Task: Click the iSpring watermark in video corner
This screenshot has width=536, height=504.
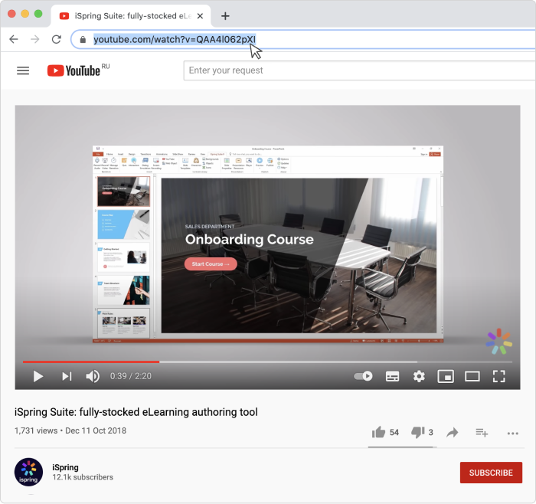Action: 498,342
